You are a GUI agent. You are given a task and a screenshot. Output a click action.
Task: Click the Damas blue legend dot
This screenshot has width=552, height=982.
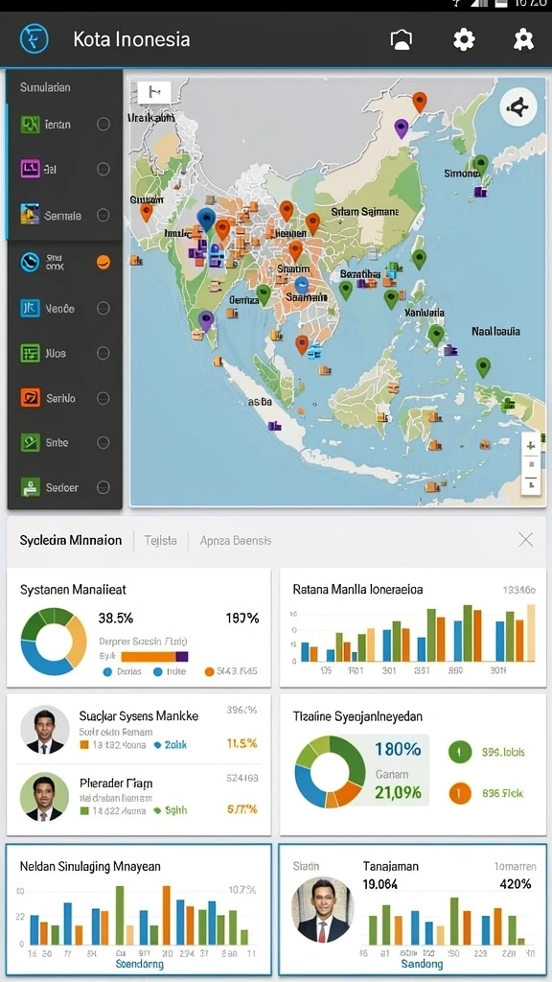point(107,672)
